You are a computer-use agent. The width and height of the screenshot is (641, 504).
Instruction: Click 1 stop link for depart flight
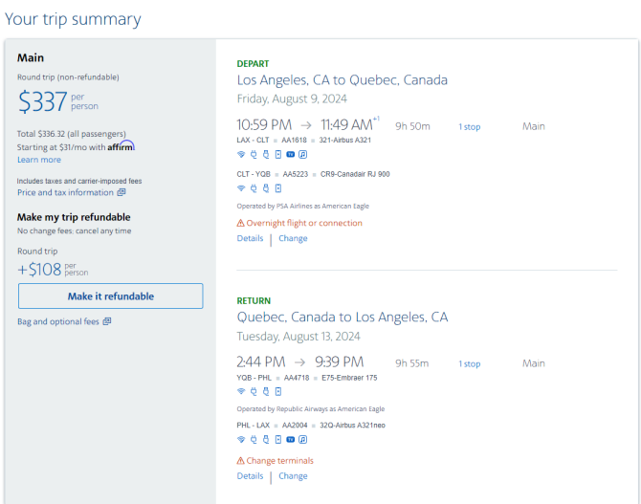tap(470, 126)
